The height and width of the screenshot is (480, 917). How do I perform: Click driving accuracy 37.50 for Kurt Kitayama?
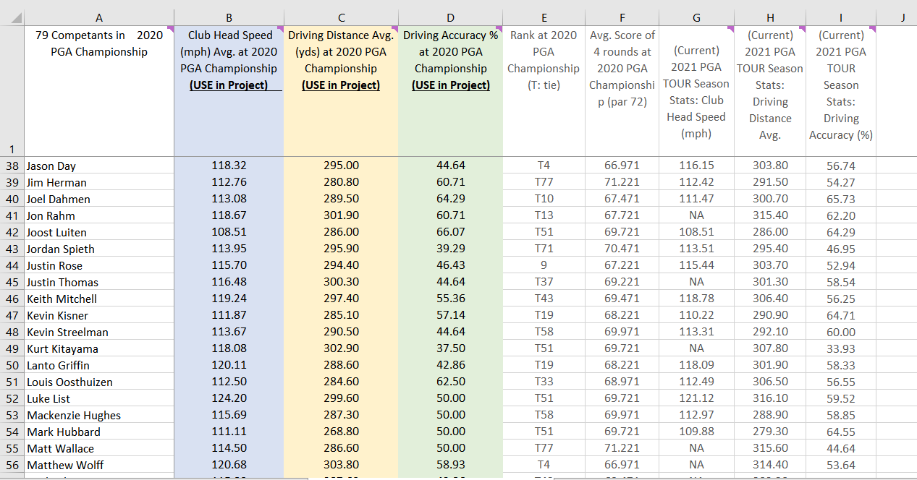[x=450, y=348]
